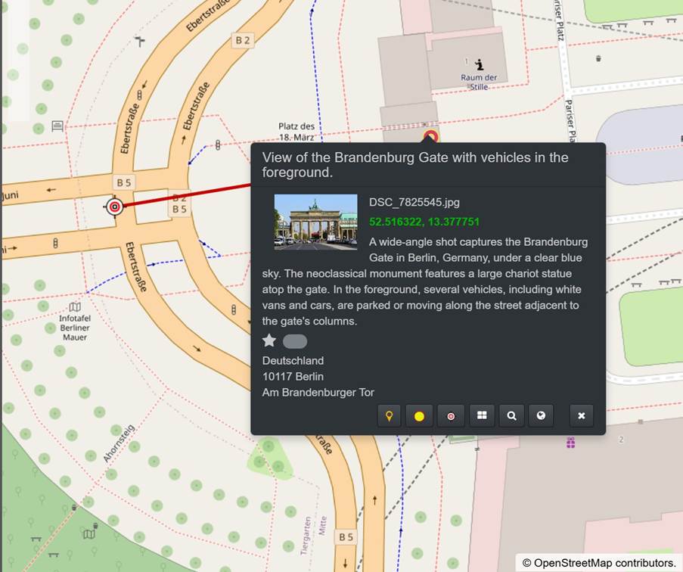Click the waste bin icon near Pariser Platz

[x=598, y=58]
